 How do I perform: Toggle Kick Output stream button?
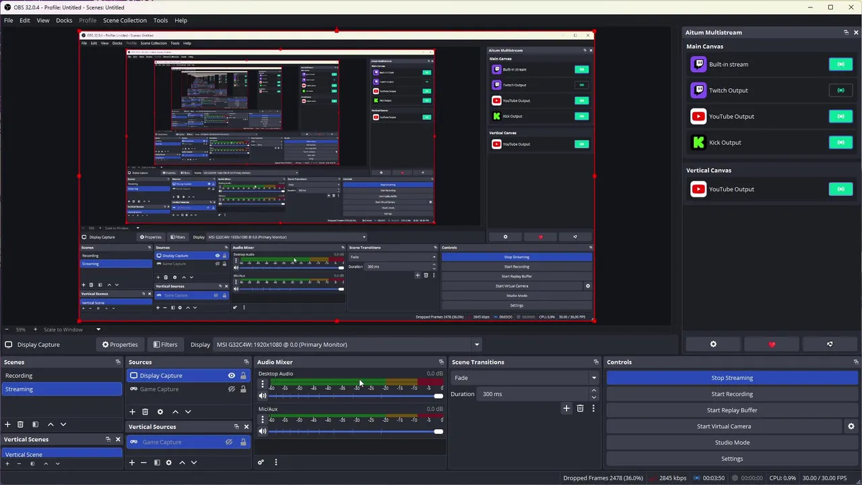click(x=840, y=142)
